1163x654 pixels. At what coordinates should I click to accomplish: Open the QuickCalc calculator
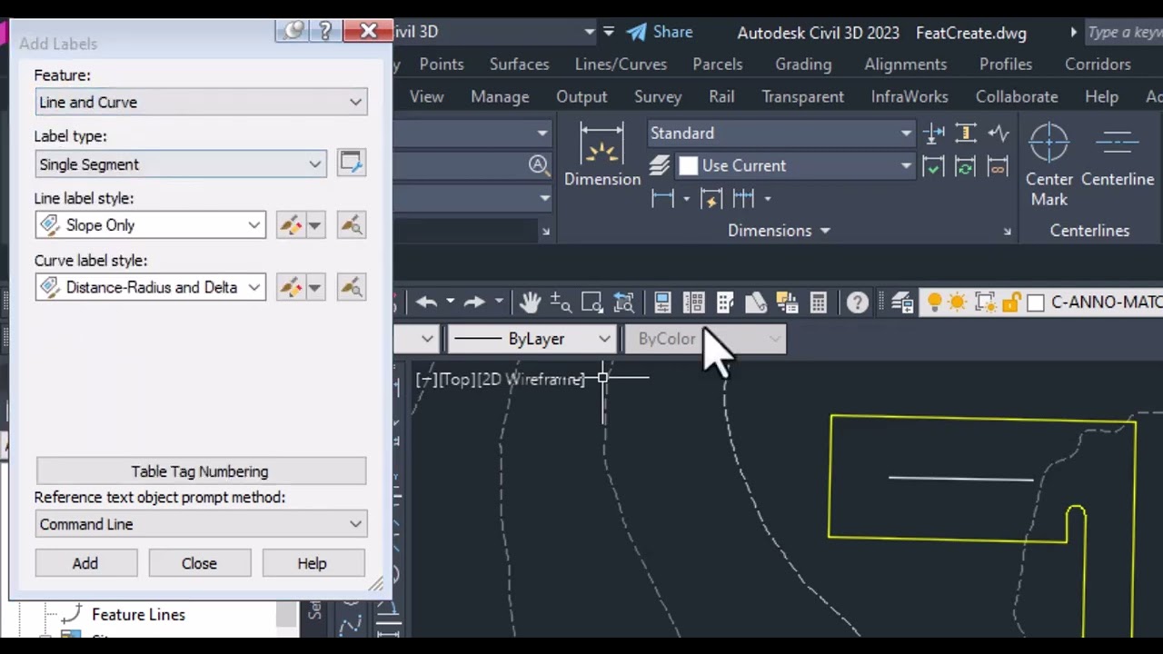click(x=819, y=302)
